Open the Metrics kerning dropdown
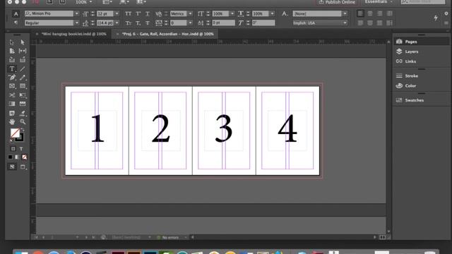Image resolution: width=452 pixels, height=254 pixels. click(x=190, y=13)
